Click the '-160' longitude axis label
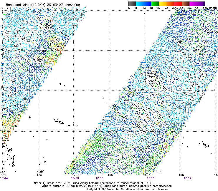 (145, 175)
